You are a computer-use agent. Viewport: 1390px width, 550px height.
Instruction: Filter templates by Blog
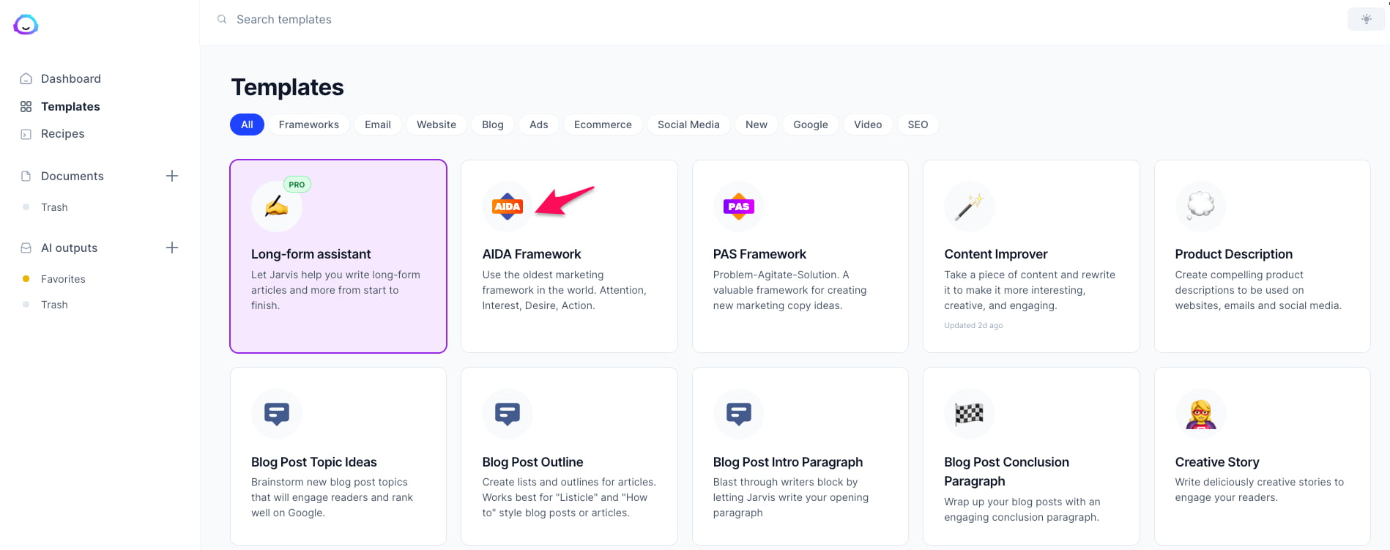[493, 125]
